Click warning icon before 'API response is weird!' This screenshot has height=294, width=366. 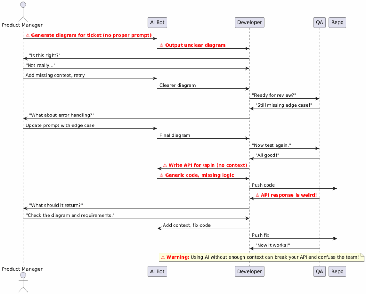(x=257, y=195)
